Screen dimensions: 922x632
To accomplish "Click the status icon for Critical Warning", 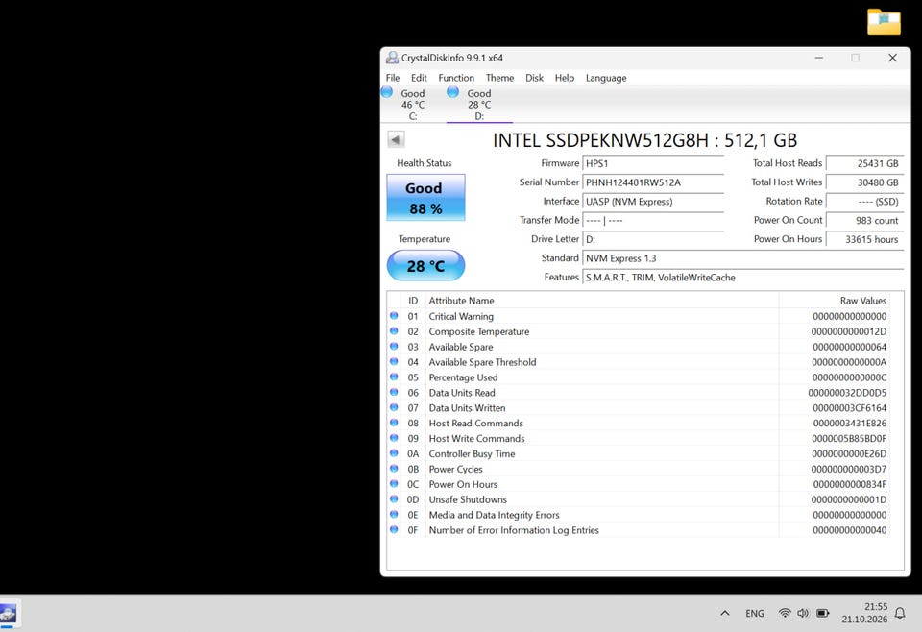I will [x=394, y=316].
